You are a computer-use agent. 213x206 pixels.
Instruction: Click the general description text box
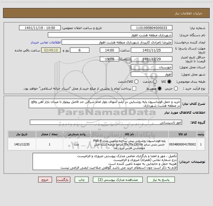click(x=105, y=103)
